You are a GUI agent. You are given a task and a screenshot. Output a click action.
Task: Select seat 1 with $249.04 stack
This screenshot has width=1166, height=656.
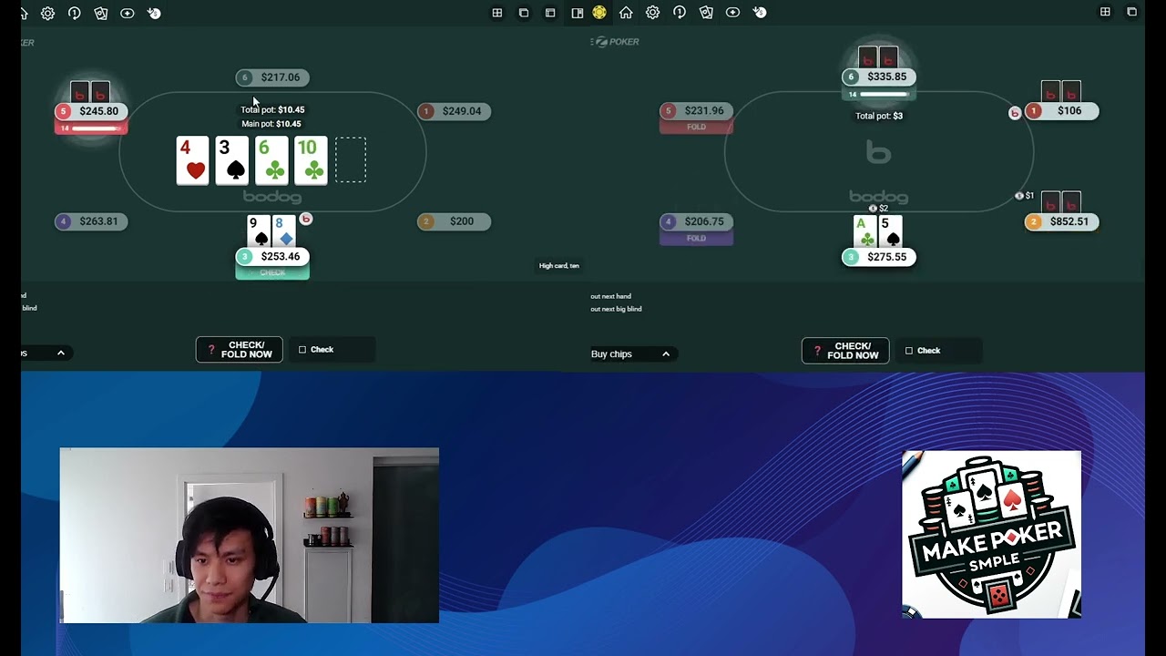click(x=454, y=111)
